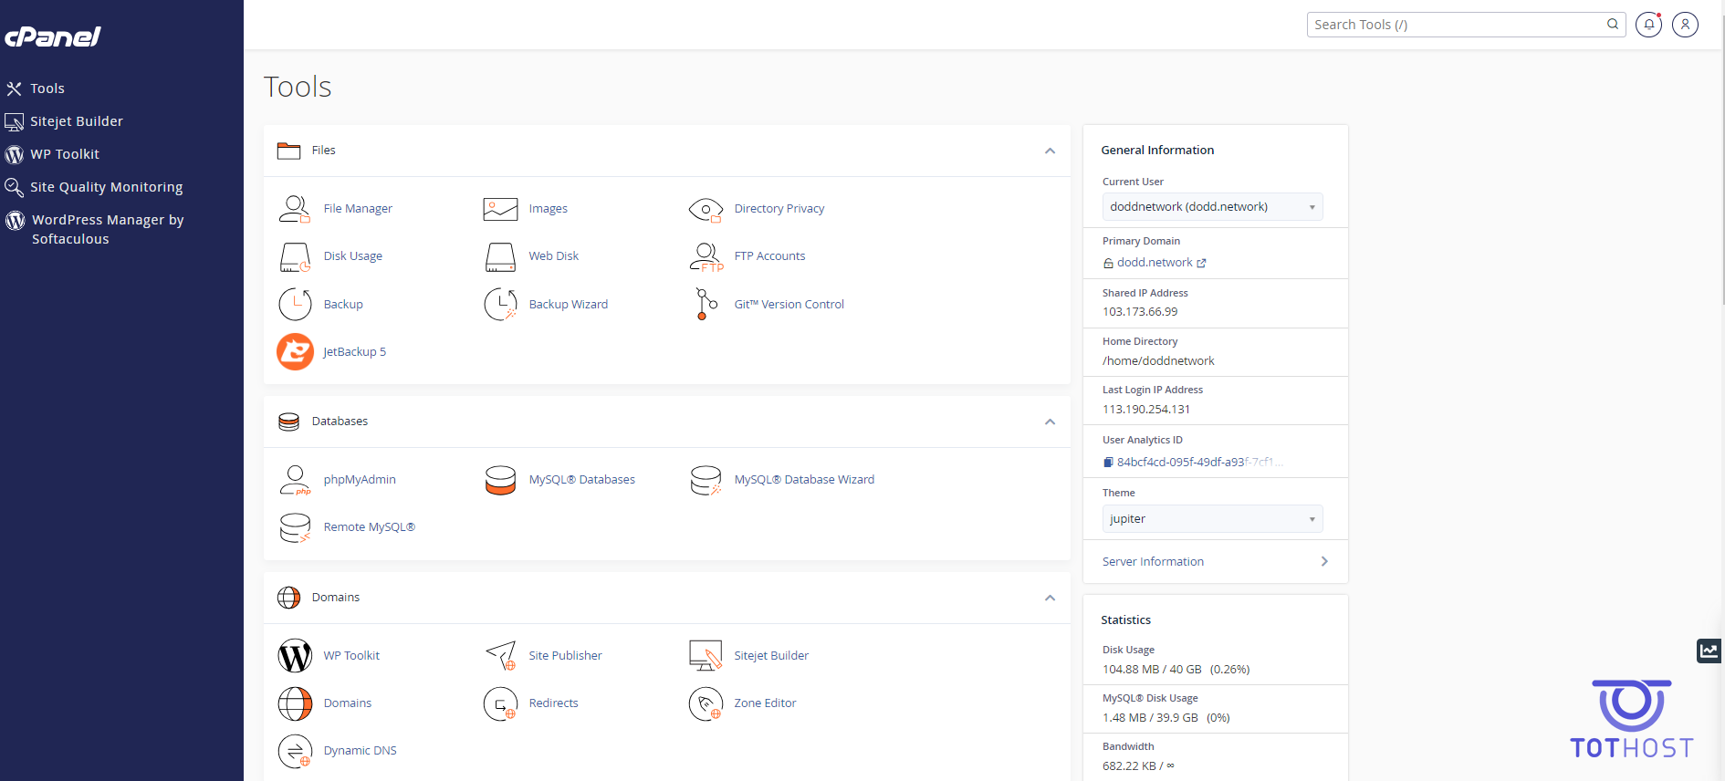Open the Disk Usage icon

[x=295, y=257]
